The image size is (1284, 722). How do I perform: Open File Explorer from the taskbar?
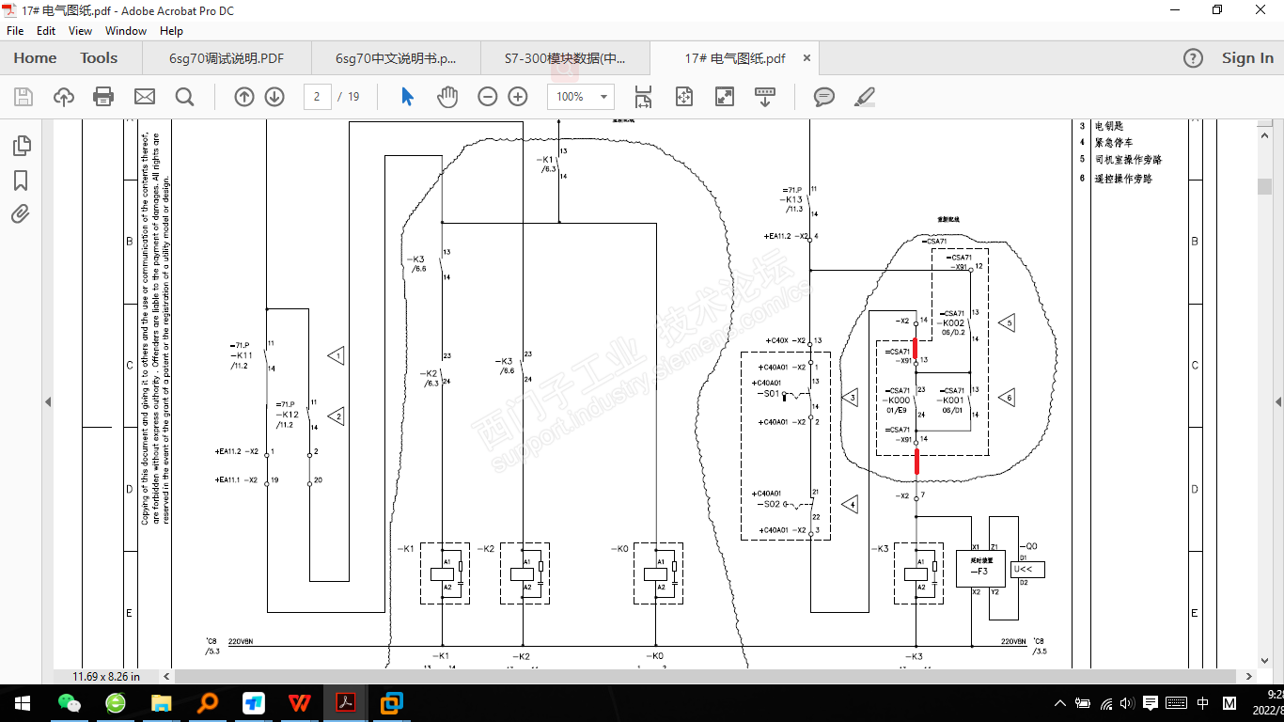point(162,702)
